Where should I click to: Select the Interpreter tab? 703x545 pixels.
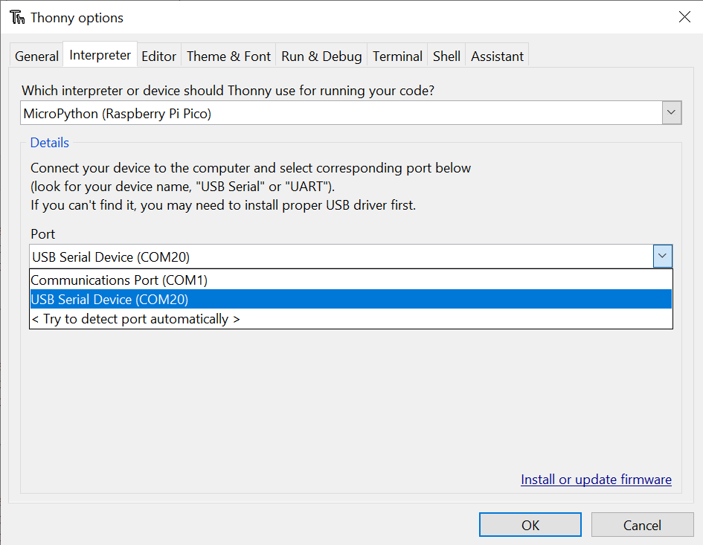100,55
